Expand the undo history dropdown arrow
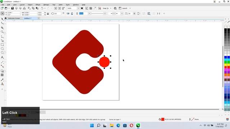 pos(45,8)
